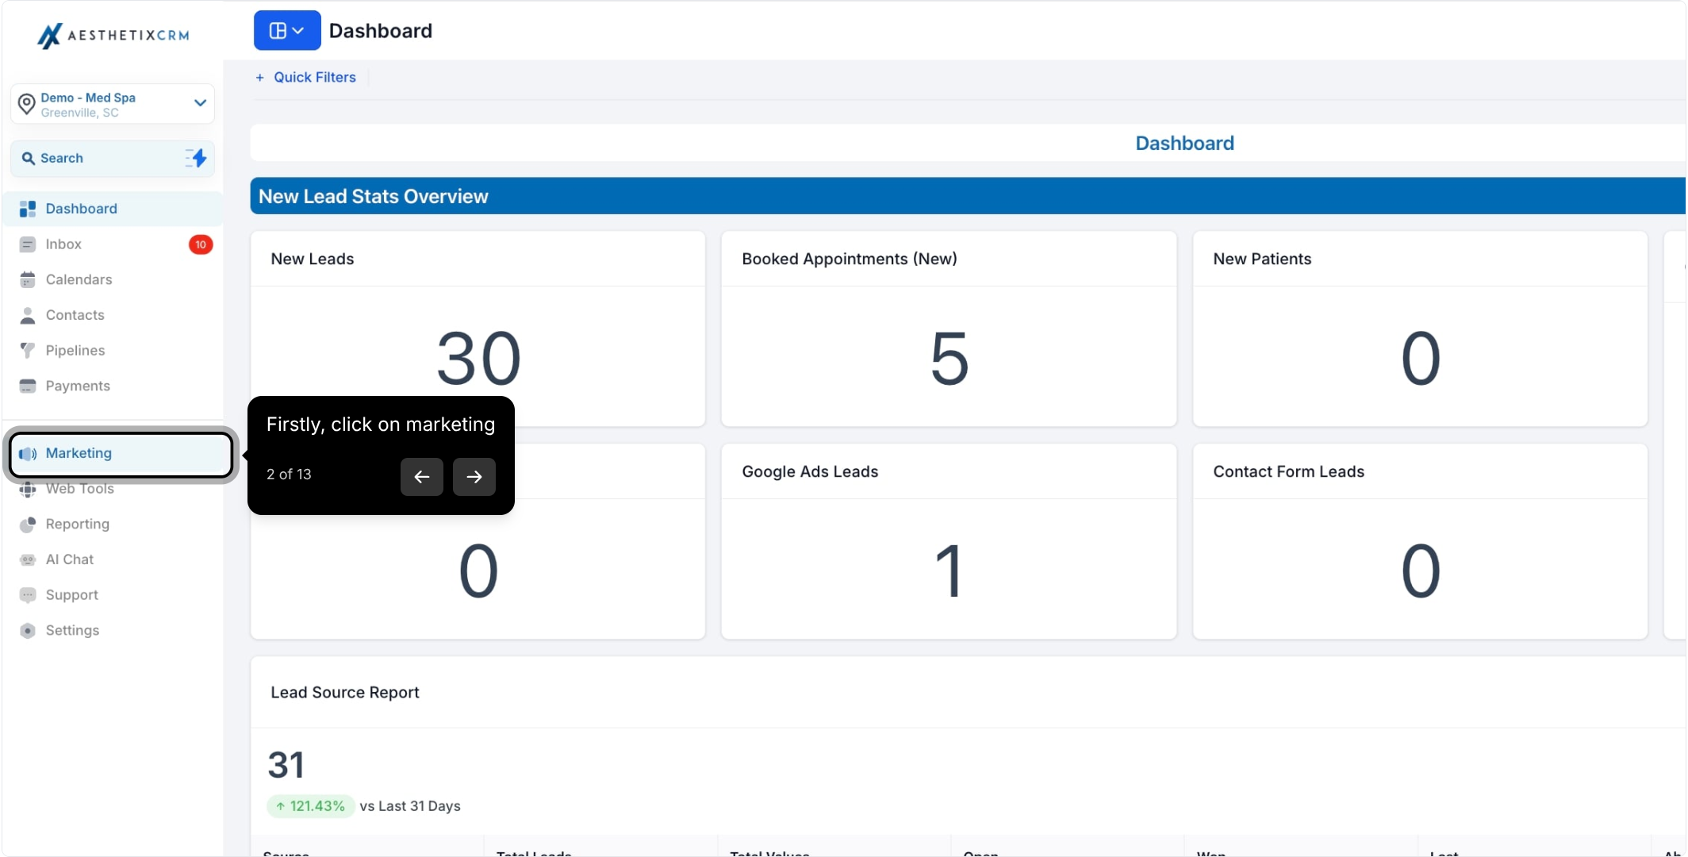
Task: Click the Lead Source Report heading
Action: 345,692
